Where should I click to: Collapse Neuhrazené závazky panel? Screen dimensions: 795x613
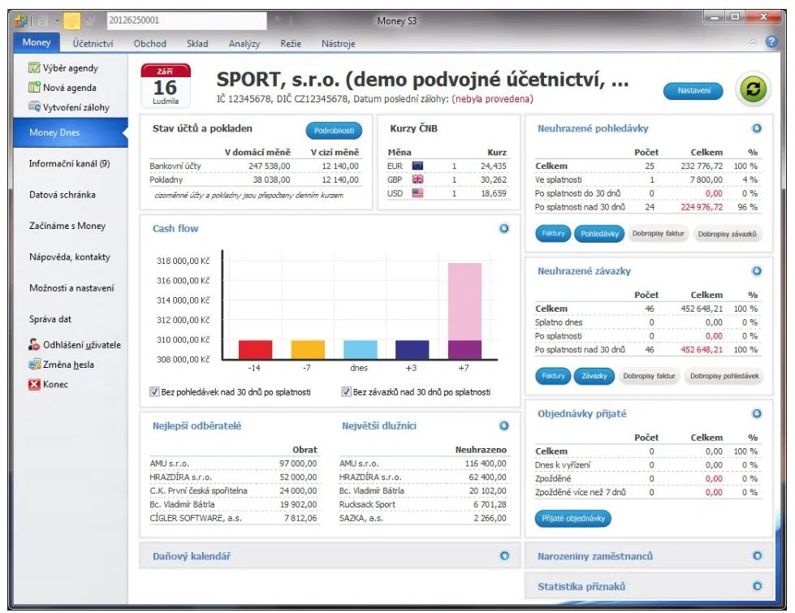point(757,271)
